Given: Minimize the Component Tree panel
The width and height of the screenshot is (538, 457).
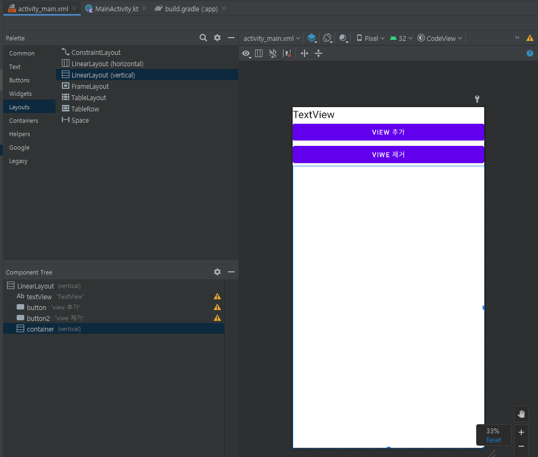Looking at the screenshot, I should (231, 272).
